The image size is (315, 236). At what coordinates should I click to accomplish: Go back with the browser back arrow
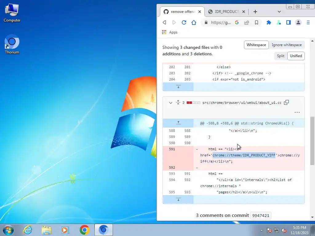pyautogui.click(x=164, y=22)
